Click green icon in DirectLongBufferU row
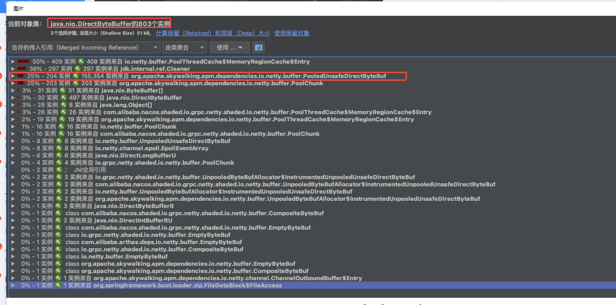Viewport: 616px width, 305px height. [x=59, y=155]
